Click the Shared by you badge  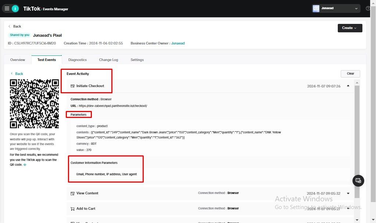19,35
